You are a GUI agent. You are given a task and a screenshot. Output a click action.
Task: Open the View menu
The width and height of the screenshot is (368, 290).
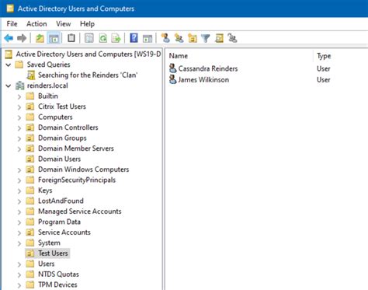point(64,24)
